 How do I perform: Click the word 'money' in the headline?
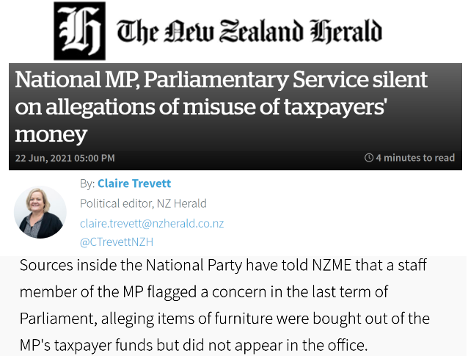[51, 134]
